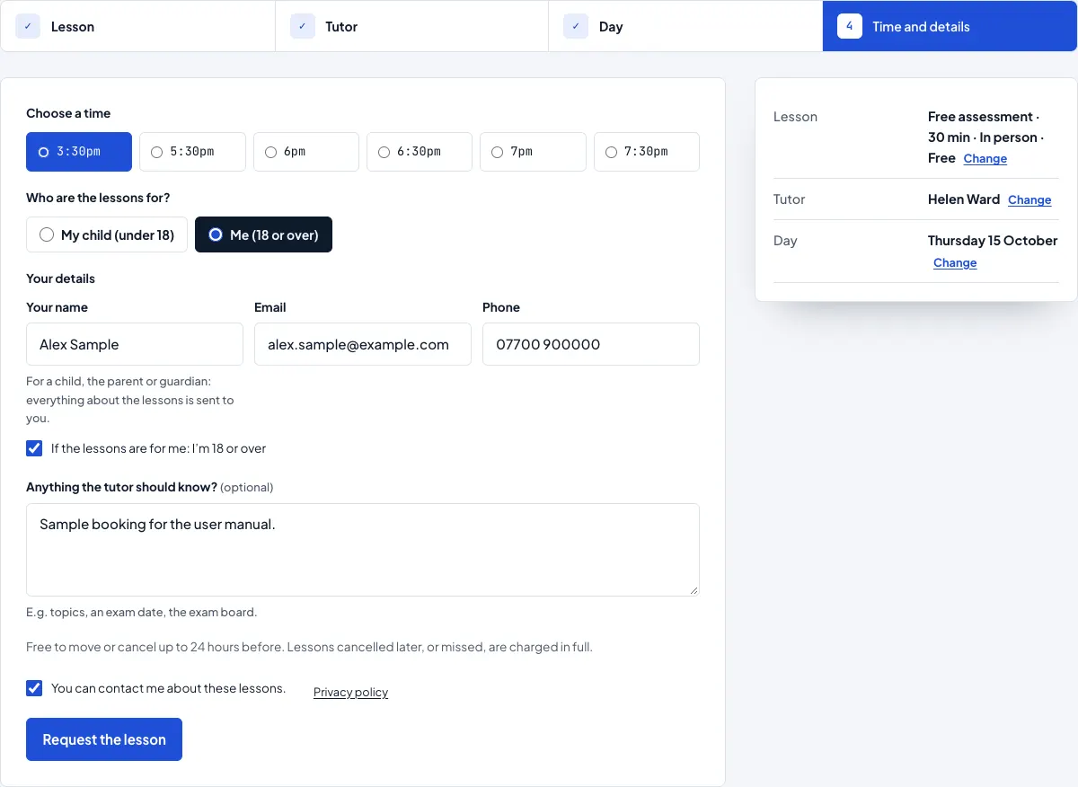
Task: Click Request the lesson button
Action: [104, 739]
